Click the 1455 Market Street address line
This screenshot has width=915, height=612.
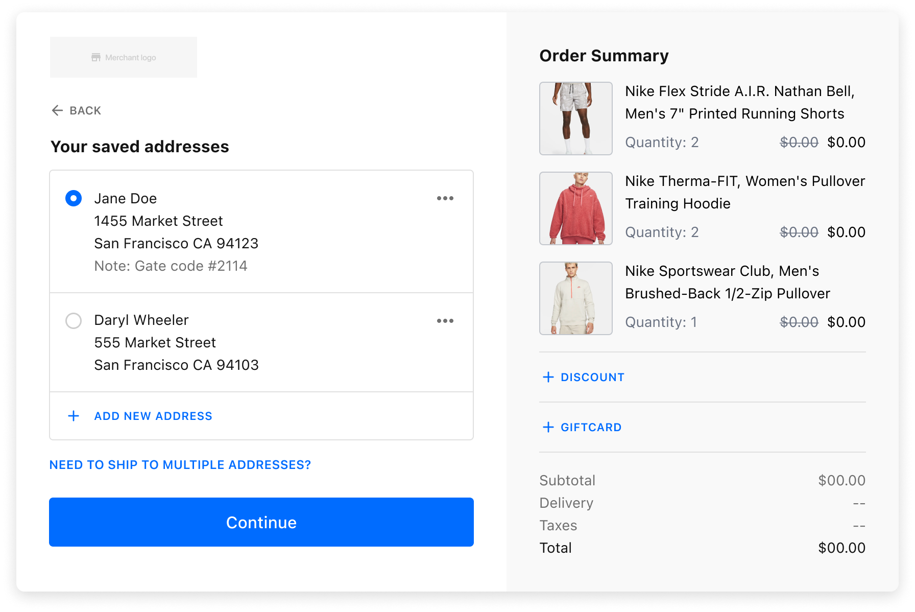pyautogui.click(x=158, y=221)
